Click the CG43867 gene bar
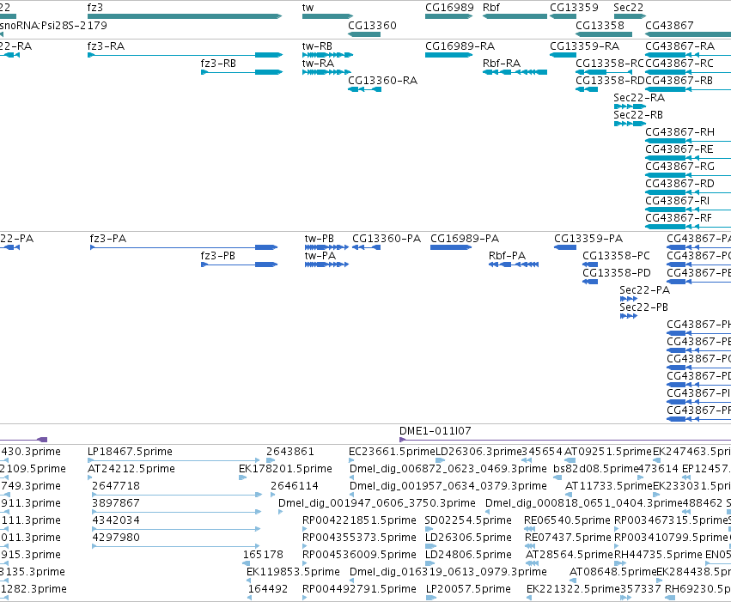Viewport: 731px width, 602px height. (x=688, y=34)
